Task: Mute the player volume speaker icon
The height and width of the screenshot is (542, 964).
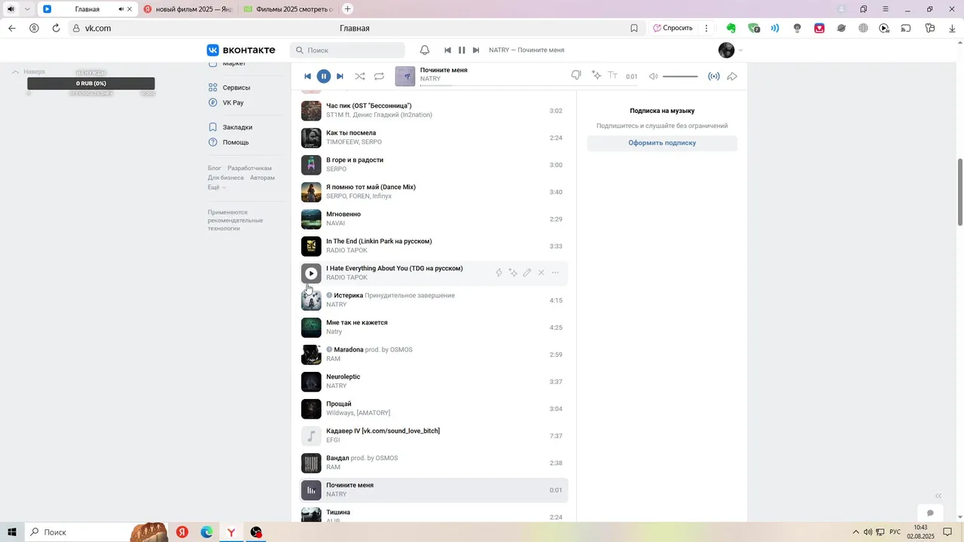Action: click(654, 76)
